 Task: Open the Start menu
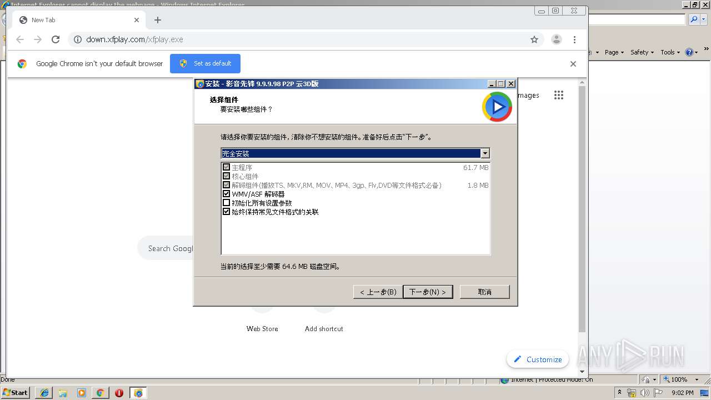click(16, 393)
